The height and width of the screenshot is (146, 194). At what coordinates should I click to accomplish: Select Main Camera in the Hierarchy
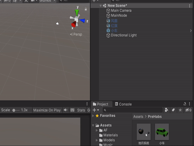(121, 11)
